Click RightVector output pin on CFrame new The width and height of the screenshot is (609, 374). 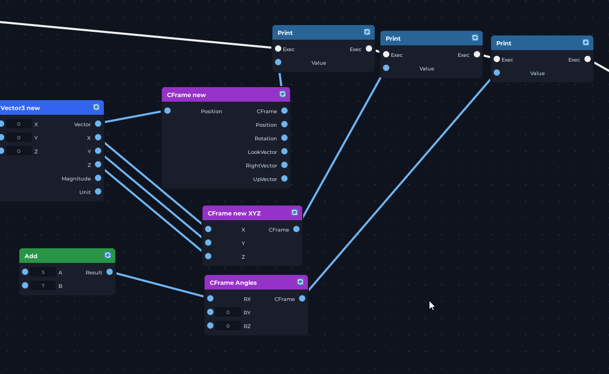click(x=284, y=165)
